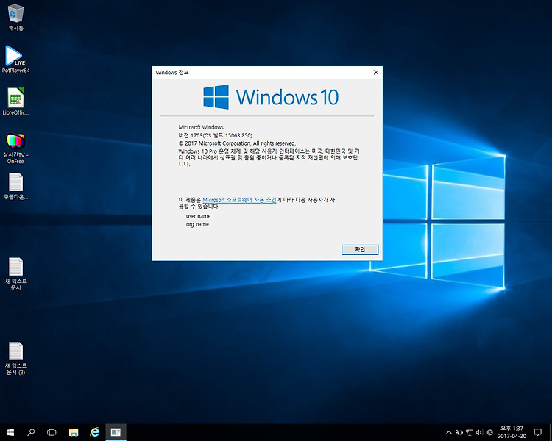Click the battery power tray icon

tap(459, 432)
